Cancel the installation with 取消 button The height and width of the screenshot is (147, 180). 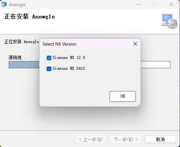point(160,139)
